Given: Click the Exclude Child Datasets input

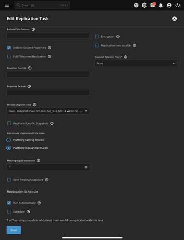Looking at the screenshot, I should [48, 36].
